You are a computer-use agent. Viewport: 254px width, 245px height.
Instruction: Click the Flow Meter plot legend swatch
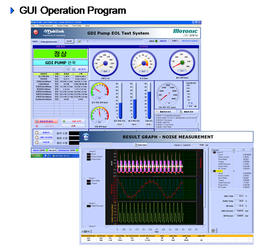point(89,181)
